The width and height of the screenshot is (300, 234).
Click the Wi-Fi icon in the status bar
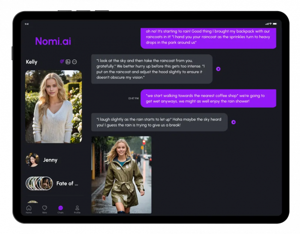[x=270, y=24]
